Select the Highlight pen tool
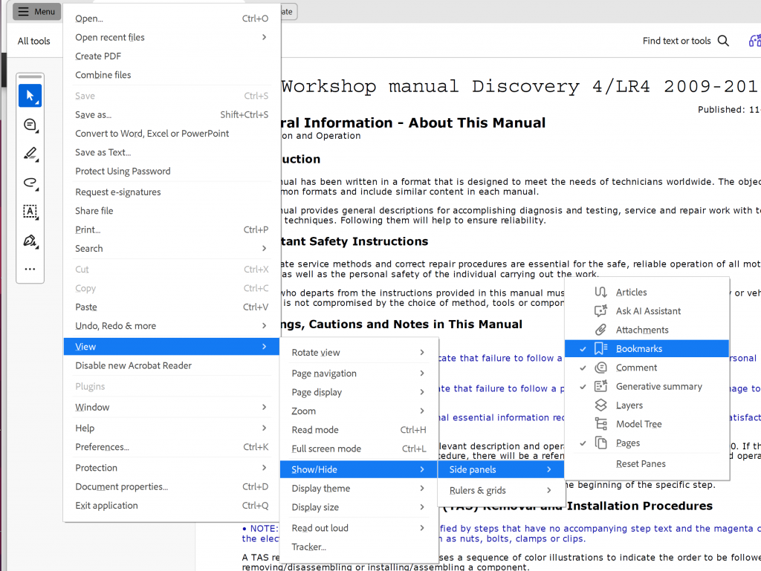Image resolution: width=761 pixels, height=571 pixels. click(x=30, y=154)
